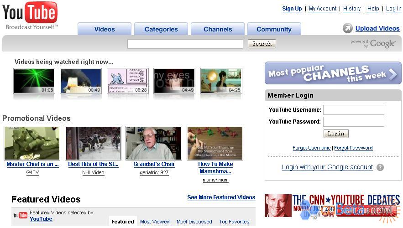403x228 pixels.
Task: Click the help question mark beside Google login
Action: (x=380, y=167)
